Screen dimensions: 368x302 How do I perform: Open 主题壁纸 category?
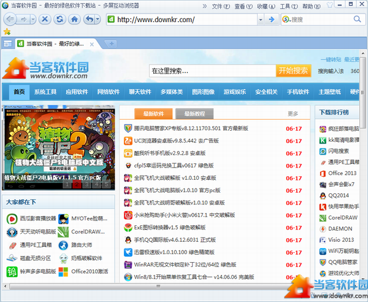pos(329,92)
